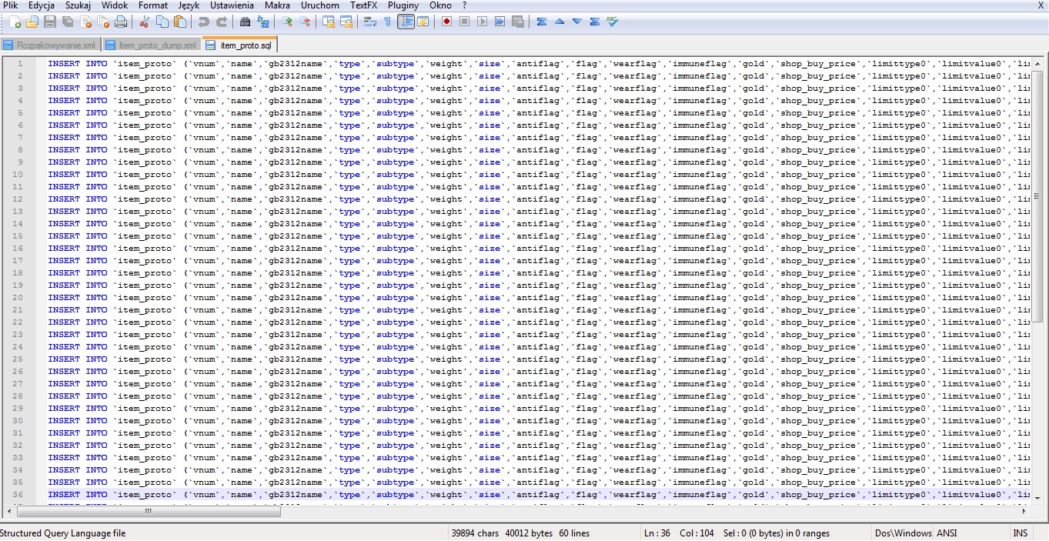Click line number 1 in margin
This screenshot has width=1049, height=541.
point(20,64)
